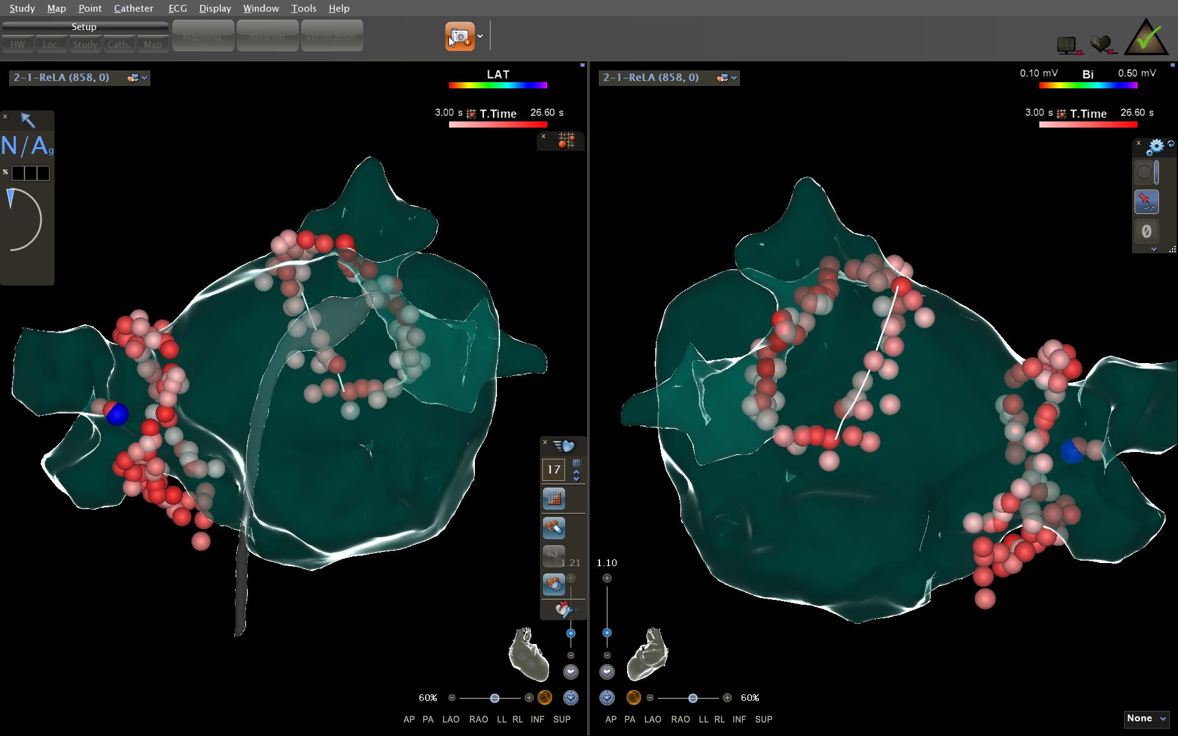The image size is (1178, 736).
Task: Open left map 2-1-ReLA dropdown
Action: coord(144,78)
